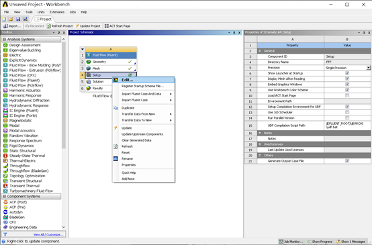Click the New project icon in toolbar
Screen dimensions: 372x245
4,19
